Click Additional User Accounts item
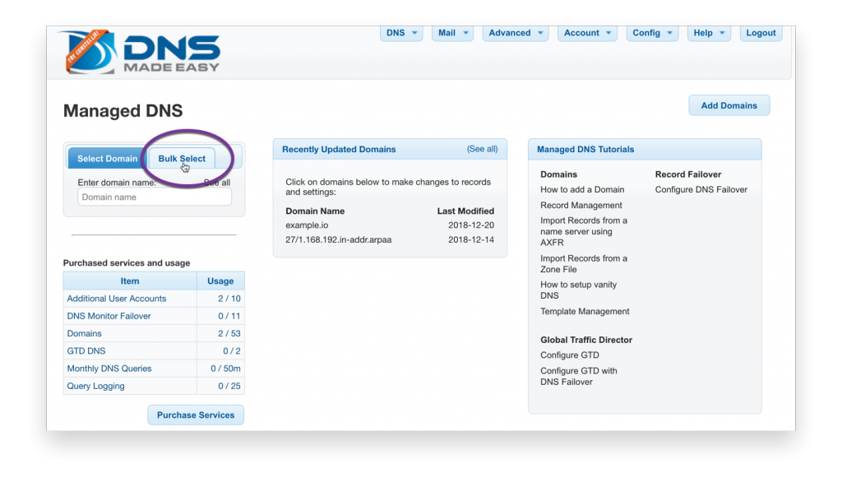This screenshot has height=501, width=842. pyautogui.click(x=117, y=299)
